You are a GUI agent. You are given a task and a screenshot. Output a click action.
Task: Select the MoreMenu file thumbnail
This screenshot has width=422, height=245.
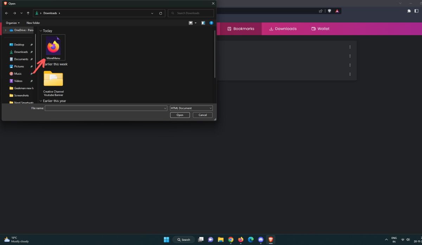(x=53, y=46)
